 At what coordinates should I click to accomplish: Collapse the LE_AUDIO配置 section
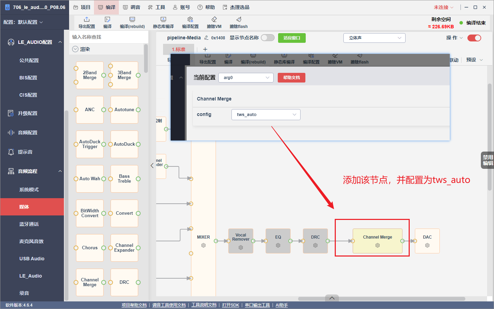click(x=60, y=42)
